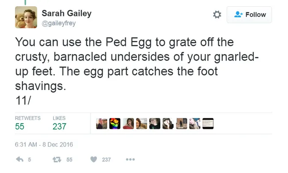Open the third liker avatar in red
Image resolution: width=288 pixels, height=173 pixels.
[128, 124]
